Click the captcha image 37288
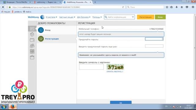The image size is (196, 110). click(115, 67)
